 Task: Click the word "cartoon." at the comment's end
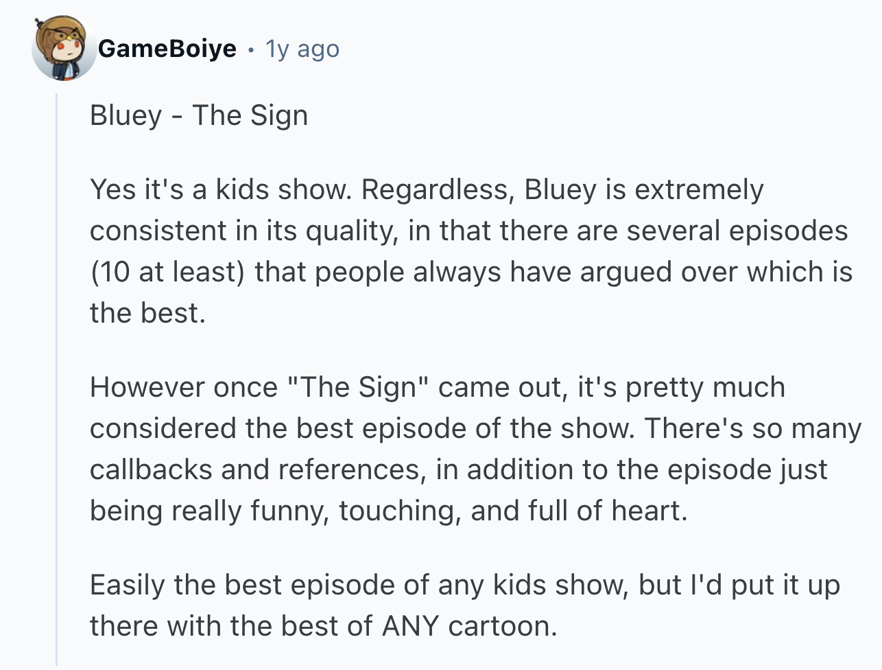coord(502,626)
